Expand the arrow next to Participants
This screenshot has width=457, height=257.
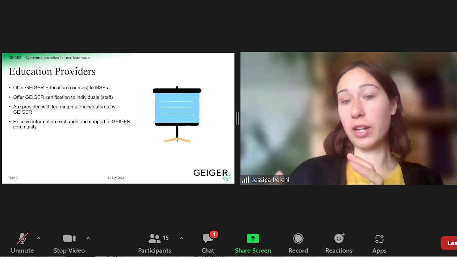pos(182,238)
